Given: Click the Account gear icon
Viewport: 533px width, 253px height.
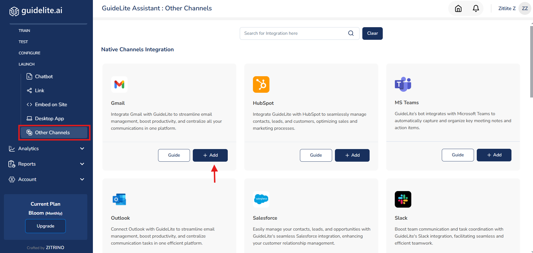Looking at the screenshot, I should point(12,179).
